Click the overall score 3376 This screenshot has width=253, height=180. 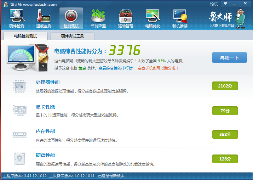click(124, 50)
